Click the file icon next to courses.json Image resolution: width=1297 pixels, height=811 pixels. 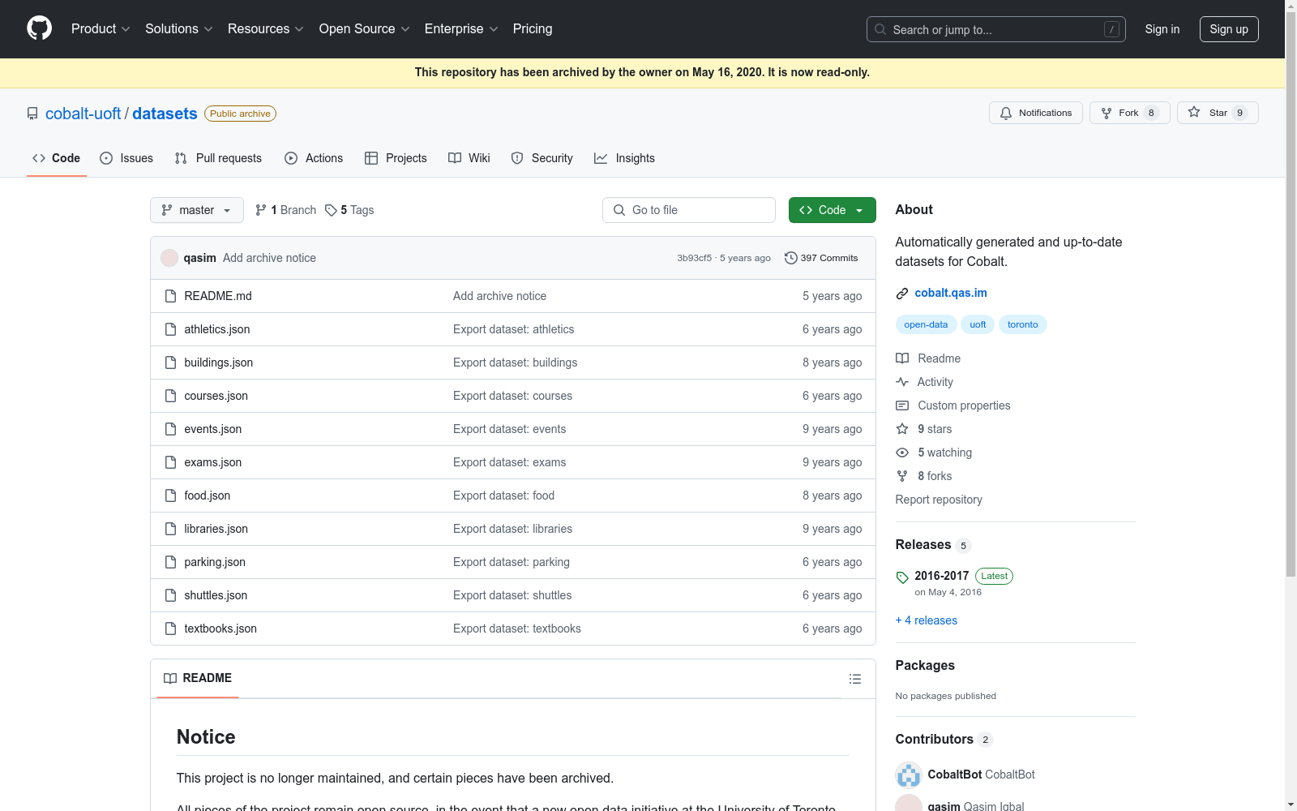pyautogui.click(x=170, y=396)
